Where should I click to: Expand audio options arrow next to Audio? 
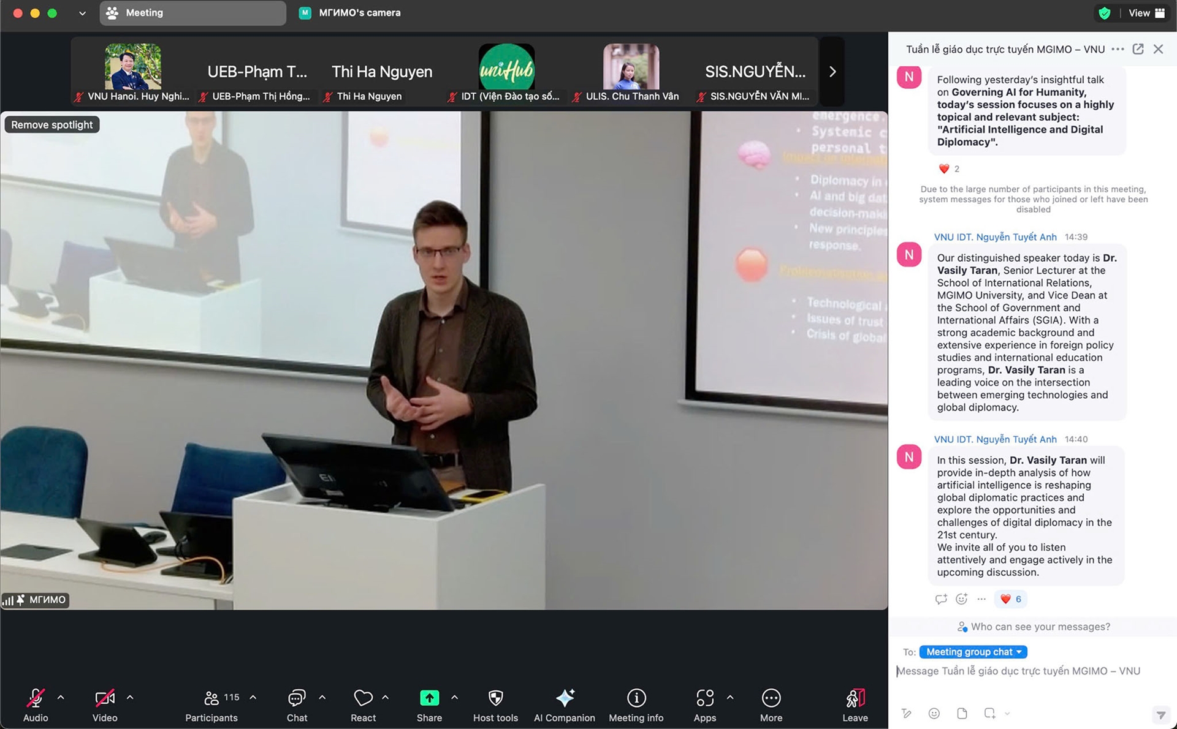tap(61, 697)
